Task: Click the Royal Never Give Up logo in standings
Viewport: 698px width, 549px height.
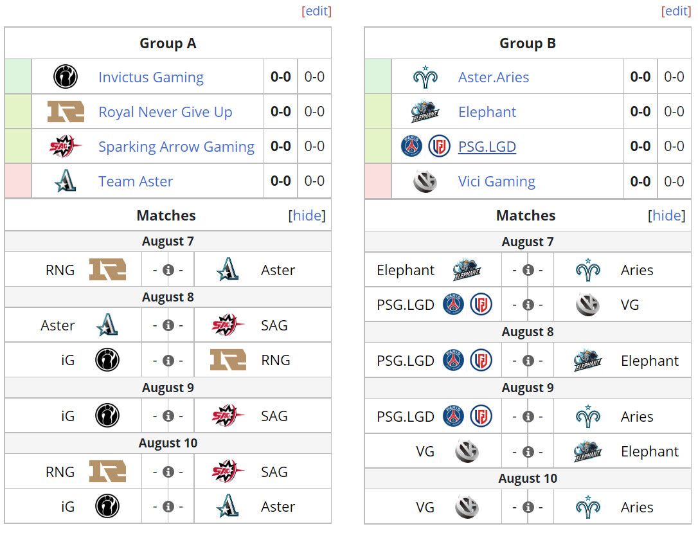Action: pos(66,111)
